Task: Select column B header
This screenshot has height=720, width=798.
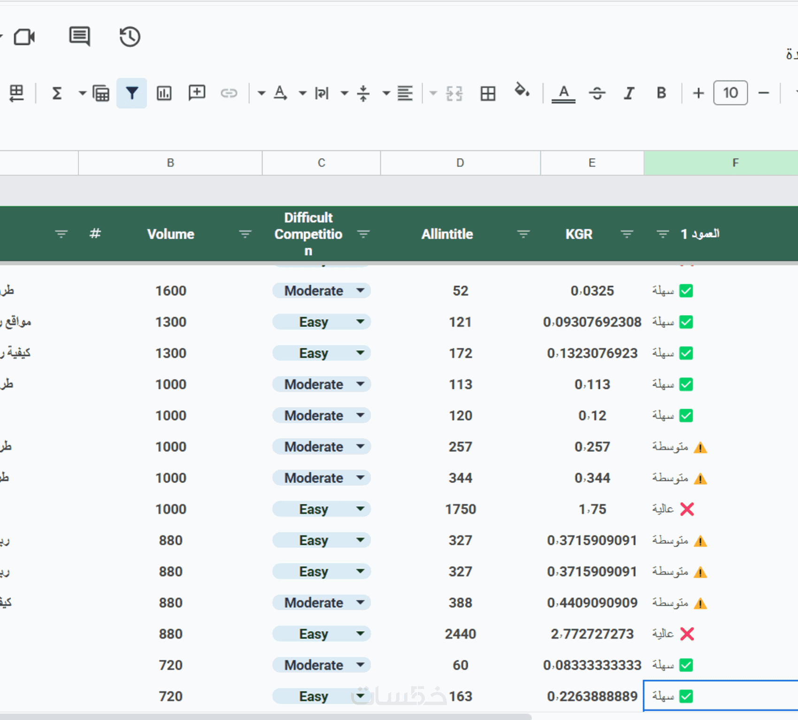Action: click(x=170, y=163)
